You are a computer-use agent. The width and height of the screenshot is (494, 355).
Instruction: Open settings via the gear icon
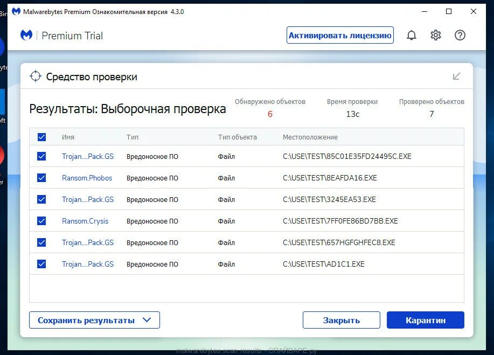click(x=436, y=35)
